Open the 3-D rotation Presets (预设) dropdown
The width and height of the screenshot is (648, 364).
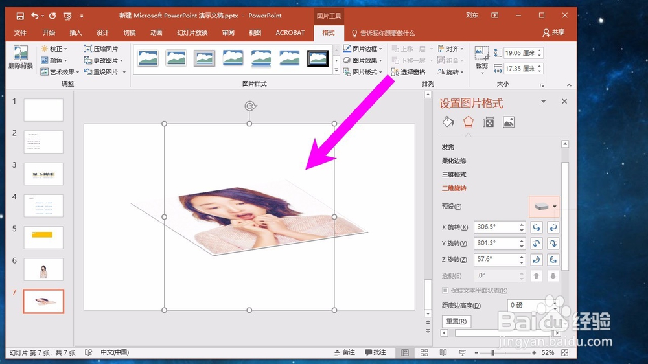(x=544, y=207)
